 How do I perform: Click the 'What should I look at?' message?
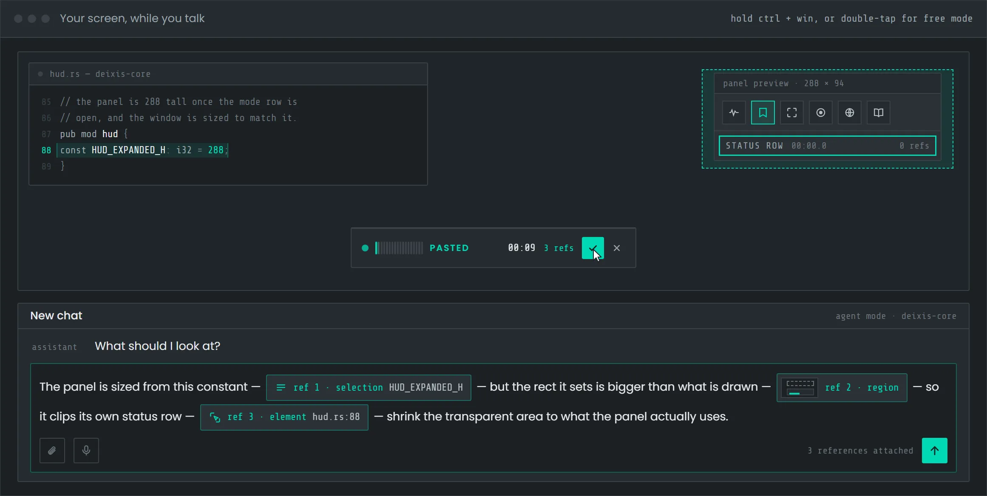tap(157, 346)
